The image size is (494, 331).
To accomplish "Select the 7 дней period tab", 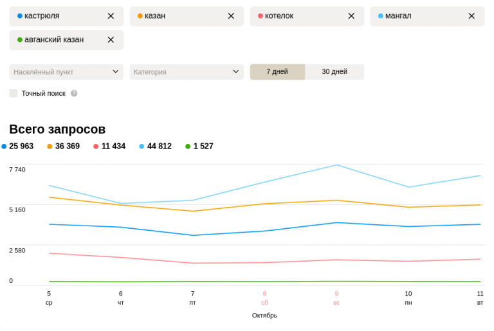I will click(277, 72).
